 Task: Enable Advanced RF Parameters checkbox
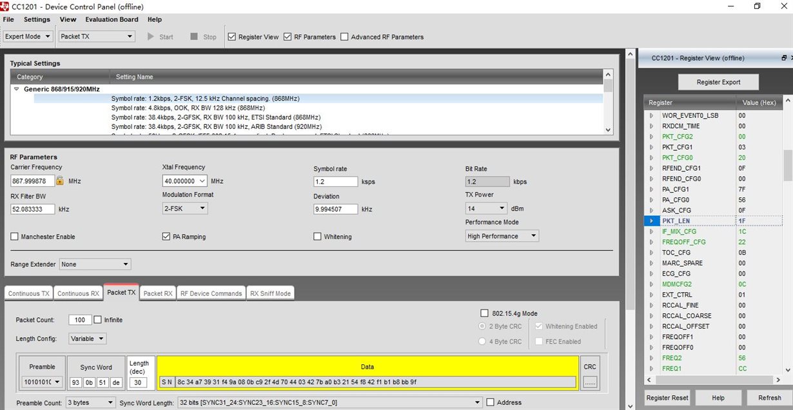click(x=344, y=37)
